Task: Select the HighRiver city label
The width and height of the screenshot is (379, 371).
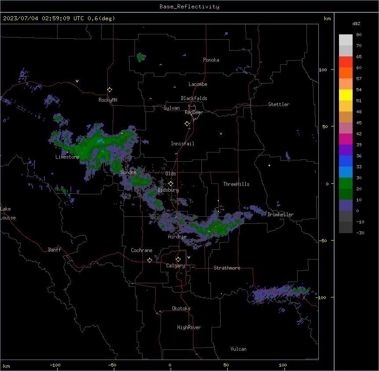Action: click(189, 327)
